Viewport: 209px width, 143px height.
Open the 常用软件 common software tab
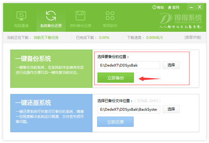click(110, 20)
